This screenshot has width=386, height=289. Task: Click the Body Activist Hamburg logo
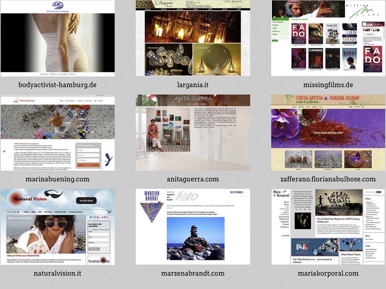(58, 7)
